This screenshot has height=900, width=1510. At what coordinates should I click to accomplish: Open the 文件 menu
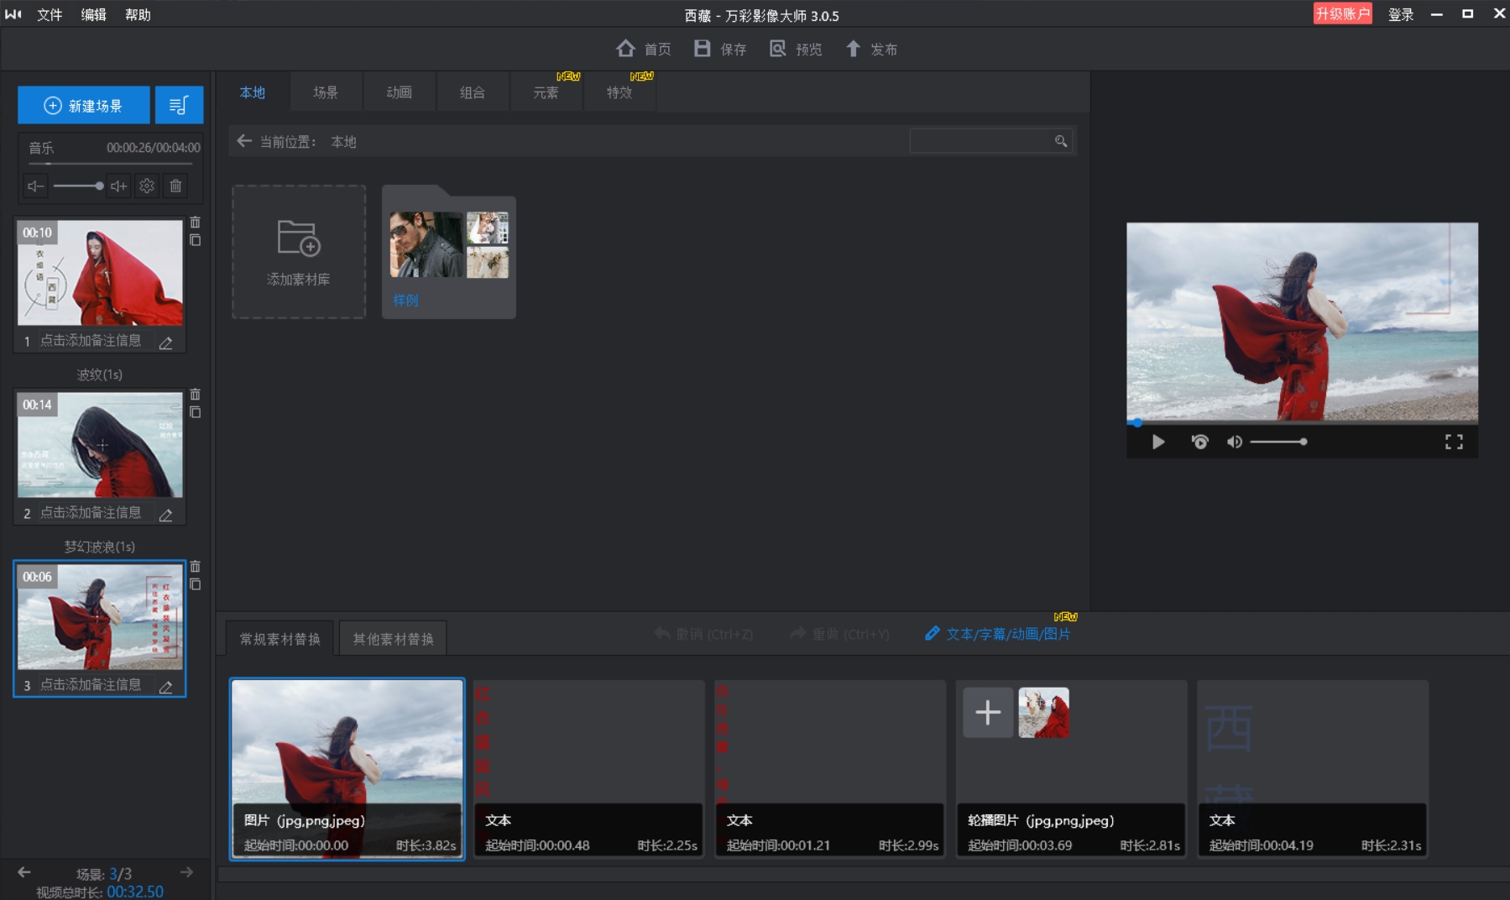pos(50,14)
